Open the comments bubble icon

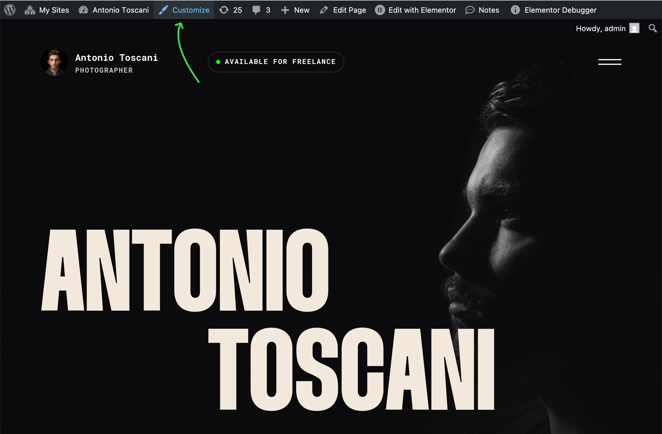click(256, 10)
